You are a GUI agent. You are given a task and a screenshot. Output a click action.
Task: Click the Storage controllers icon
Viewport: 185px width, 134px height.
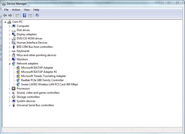click(x=14, y=97)
